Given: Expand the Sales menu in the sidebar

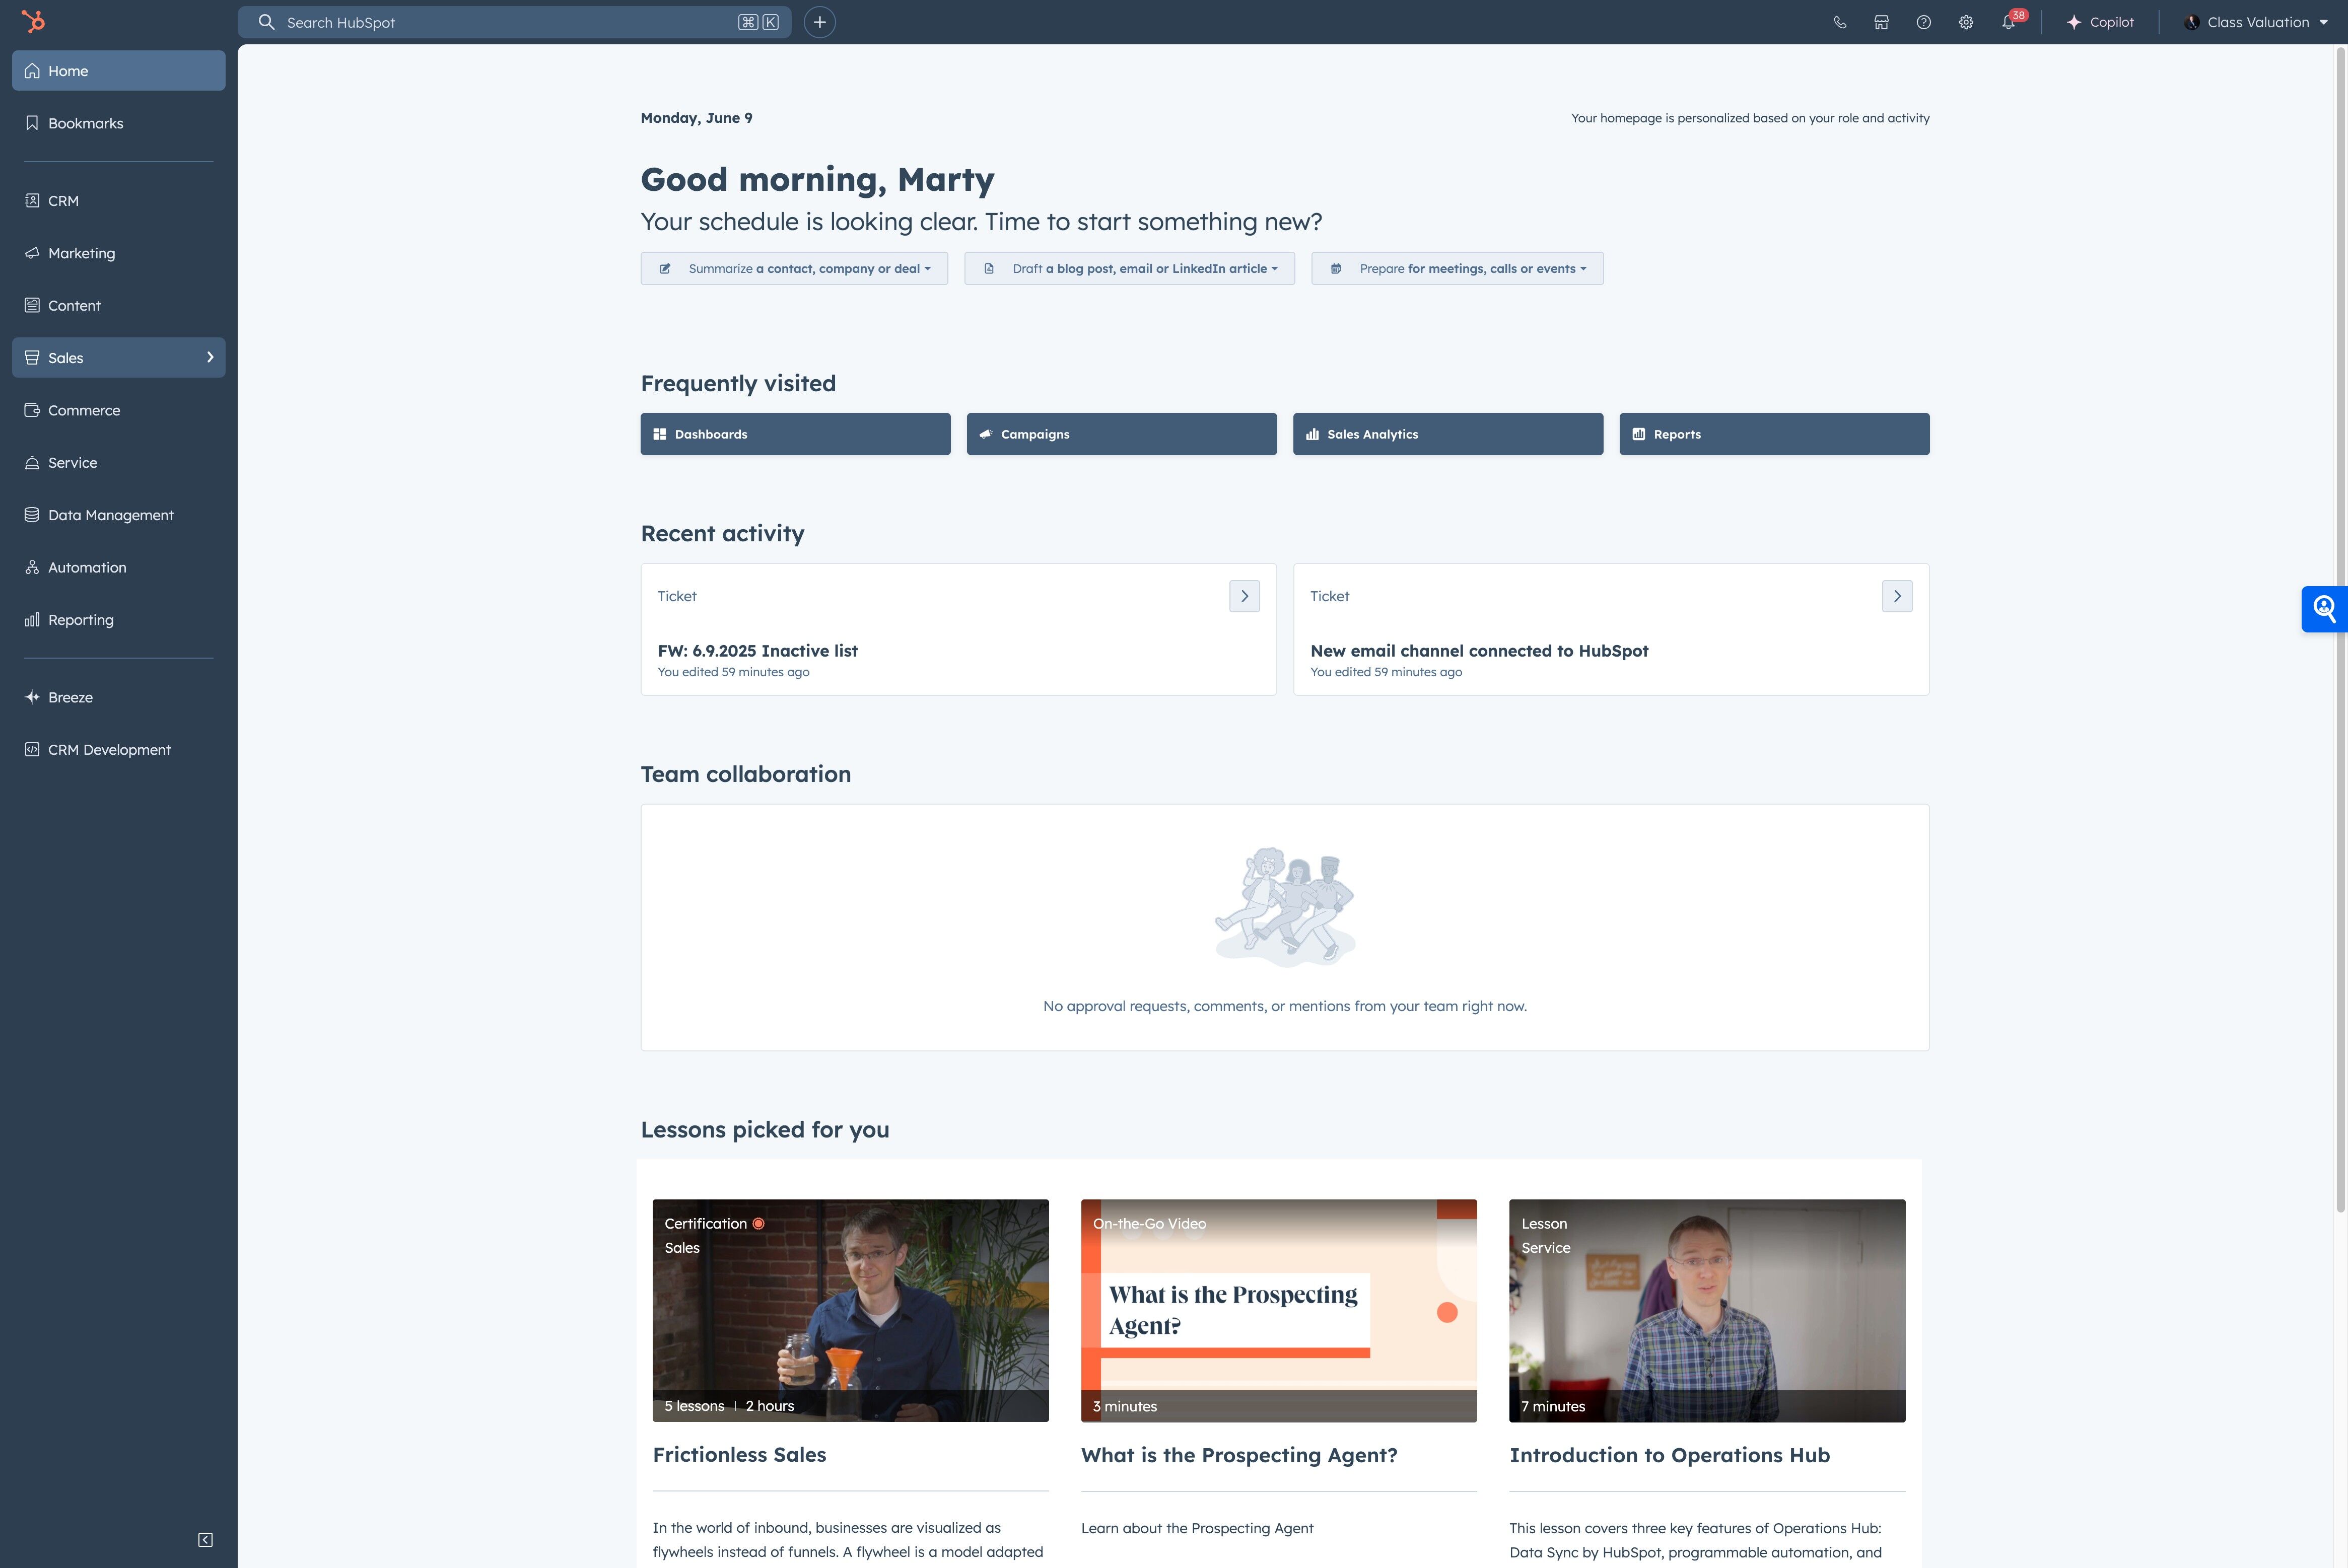Looking at the screenshot, I should (x=118, y=357).
